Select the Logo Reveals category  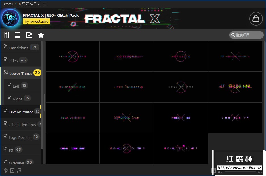click(x=21, y=137)
